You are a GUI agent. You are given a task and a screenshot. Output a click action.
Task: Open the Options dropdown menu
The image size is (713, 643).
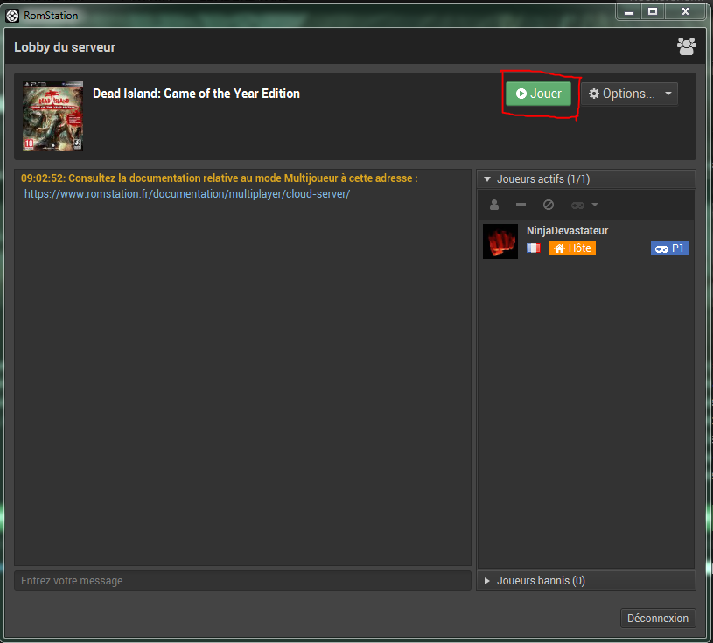(629, 94)
